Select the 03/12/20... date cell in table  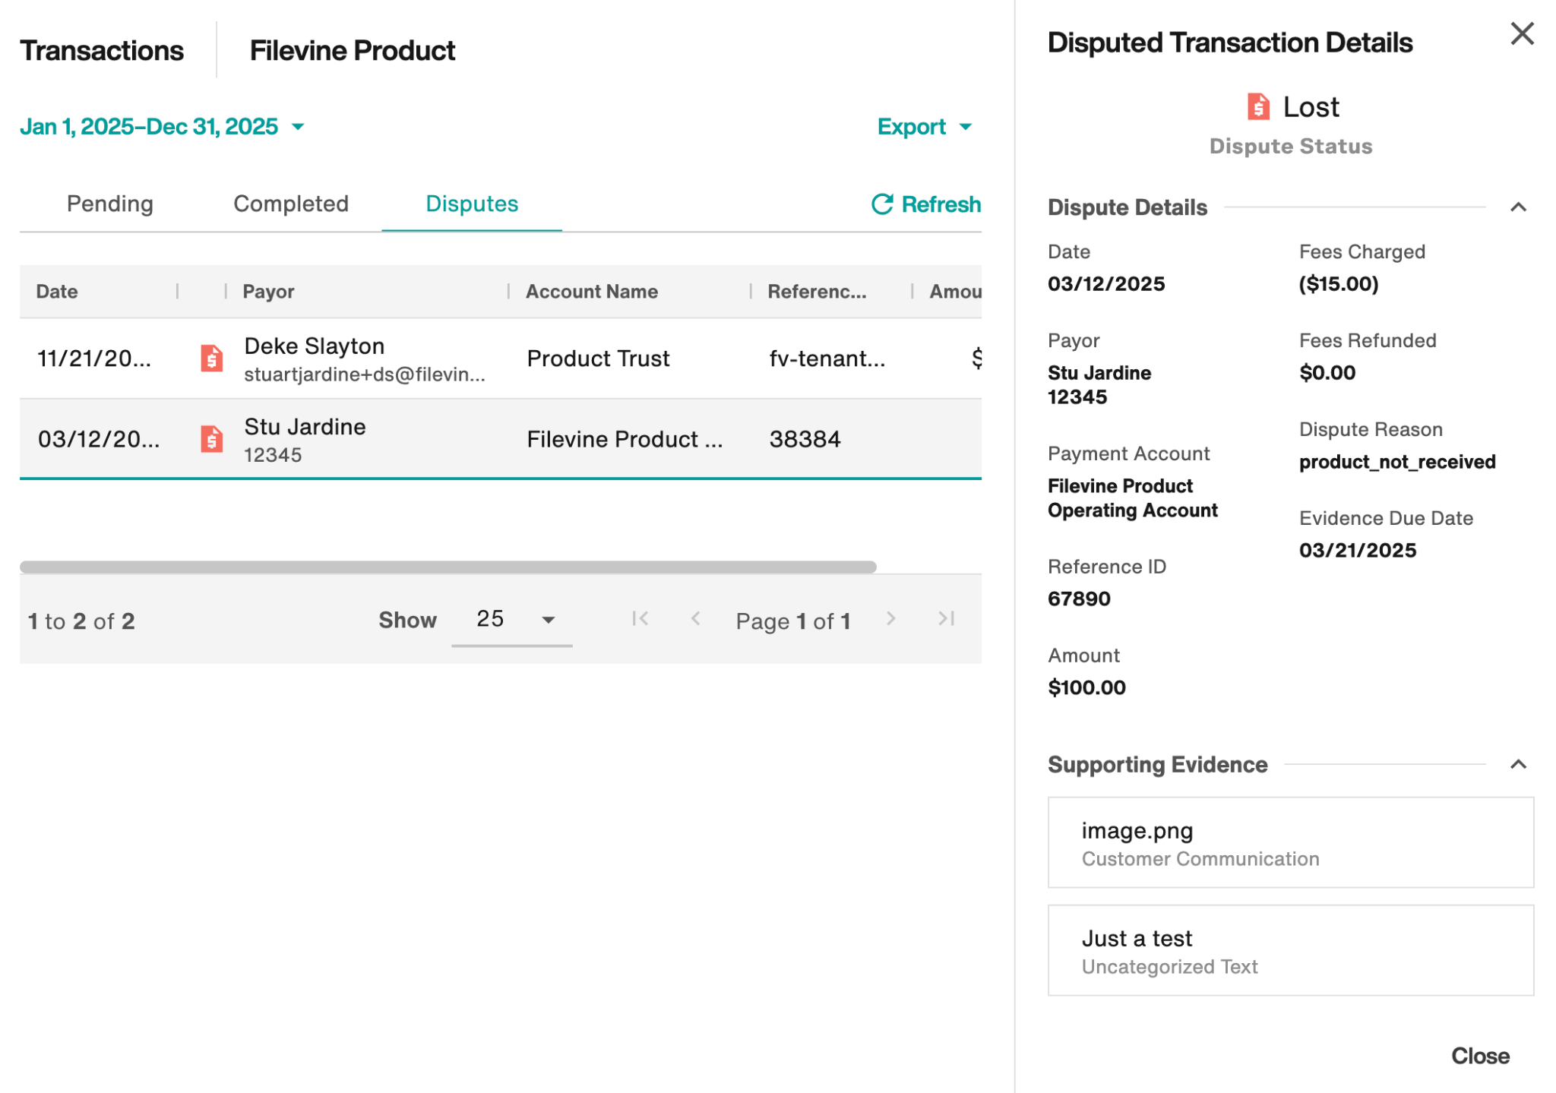(99, 439)
